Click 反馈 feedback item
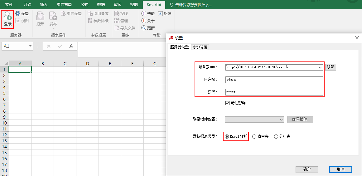The width and height of the screenshot is (362, 176). click(165, 14)
